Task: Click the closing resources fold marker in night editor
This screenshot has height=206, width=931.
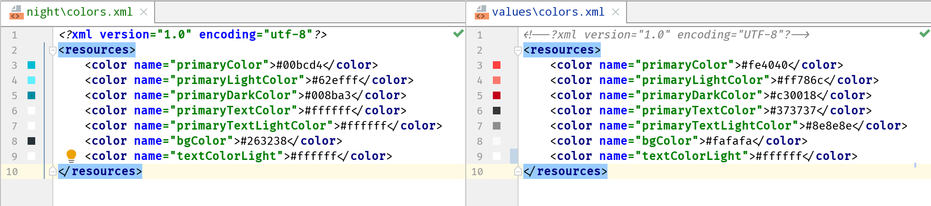Action: coord(53,171)
